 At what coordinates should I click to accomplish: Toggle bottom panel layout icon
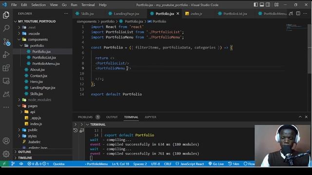pyautogui.click(x=262, y=4)
